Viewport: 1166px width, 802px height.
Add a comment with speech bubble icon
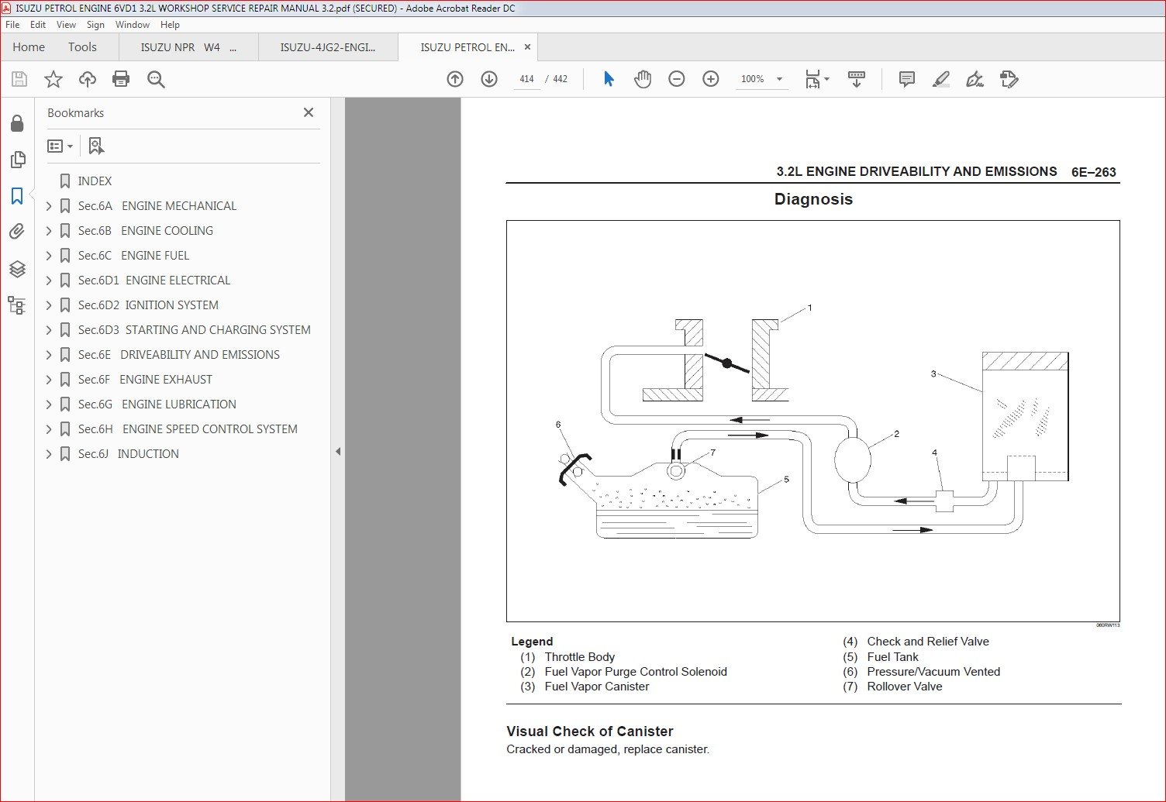coord(906,79)
